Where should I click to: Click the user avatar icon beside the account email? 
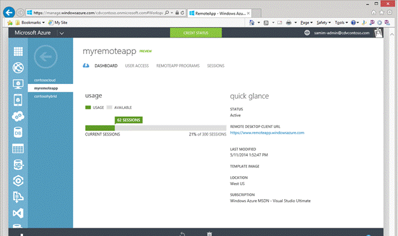point(378,32)
